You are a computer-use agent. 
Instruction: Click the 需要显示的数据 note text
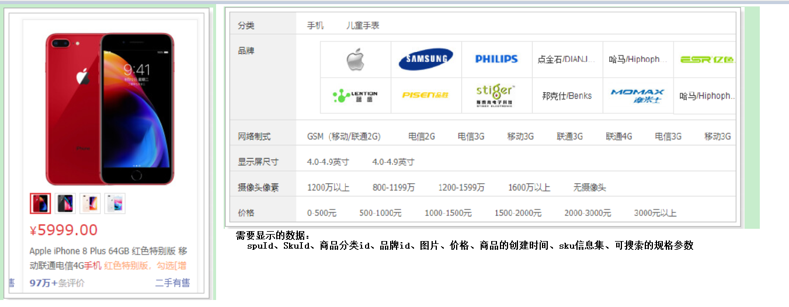pos(273,236)
